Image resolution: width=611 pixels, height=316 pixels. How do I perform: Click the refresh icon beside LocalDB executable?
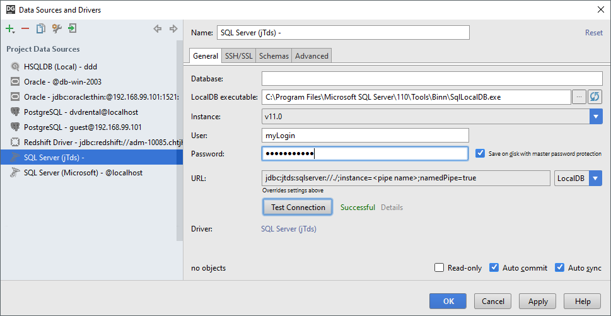point(595,97)
